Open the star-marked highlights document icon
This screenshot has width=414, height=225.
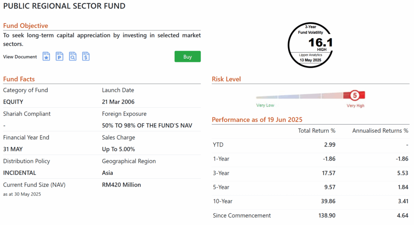(x=46, y=57)
